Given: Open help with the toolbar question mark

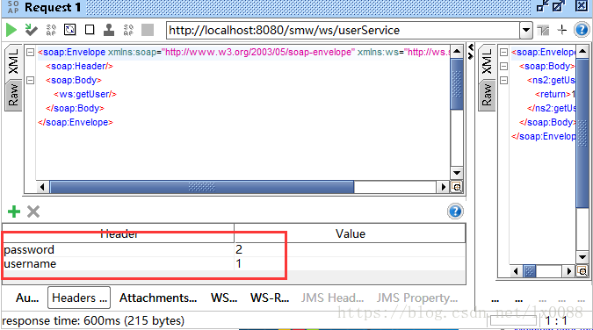Looking at the screenshot, I should pyautogui.click(x=582, y=30).
